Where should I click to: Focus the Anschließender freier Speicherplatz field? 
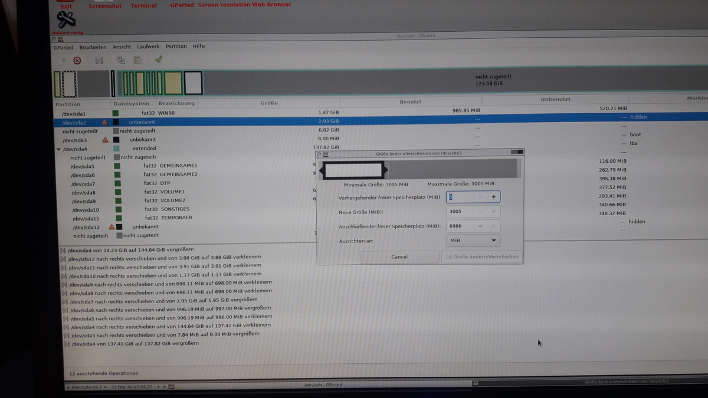(461, 226)
